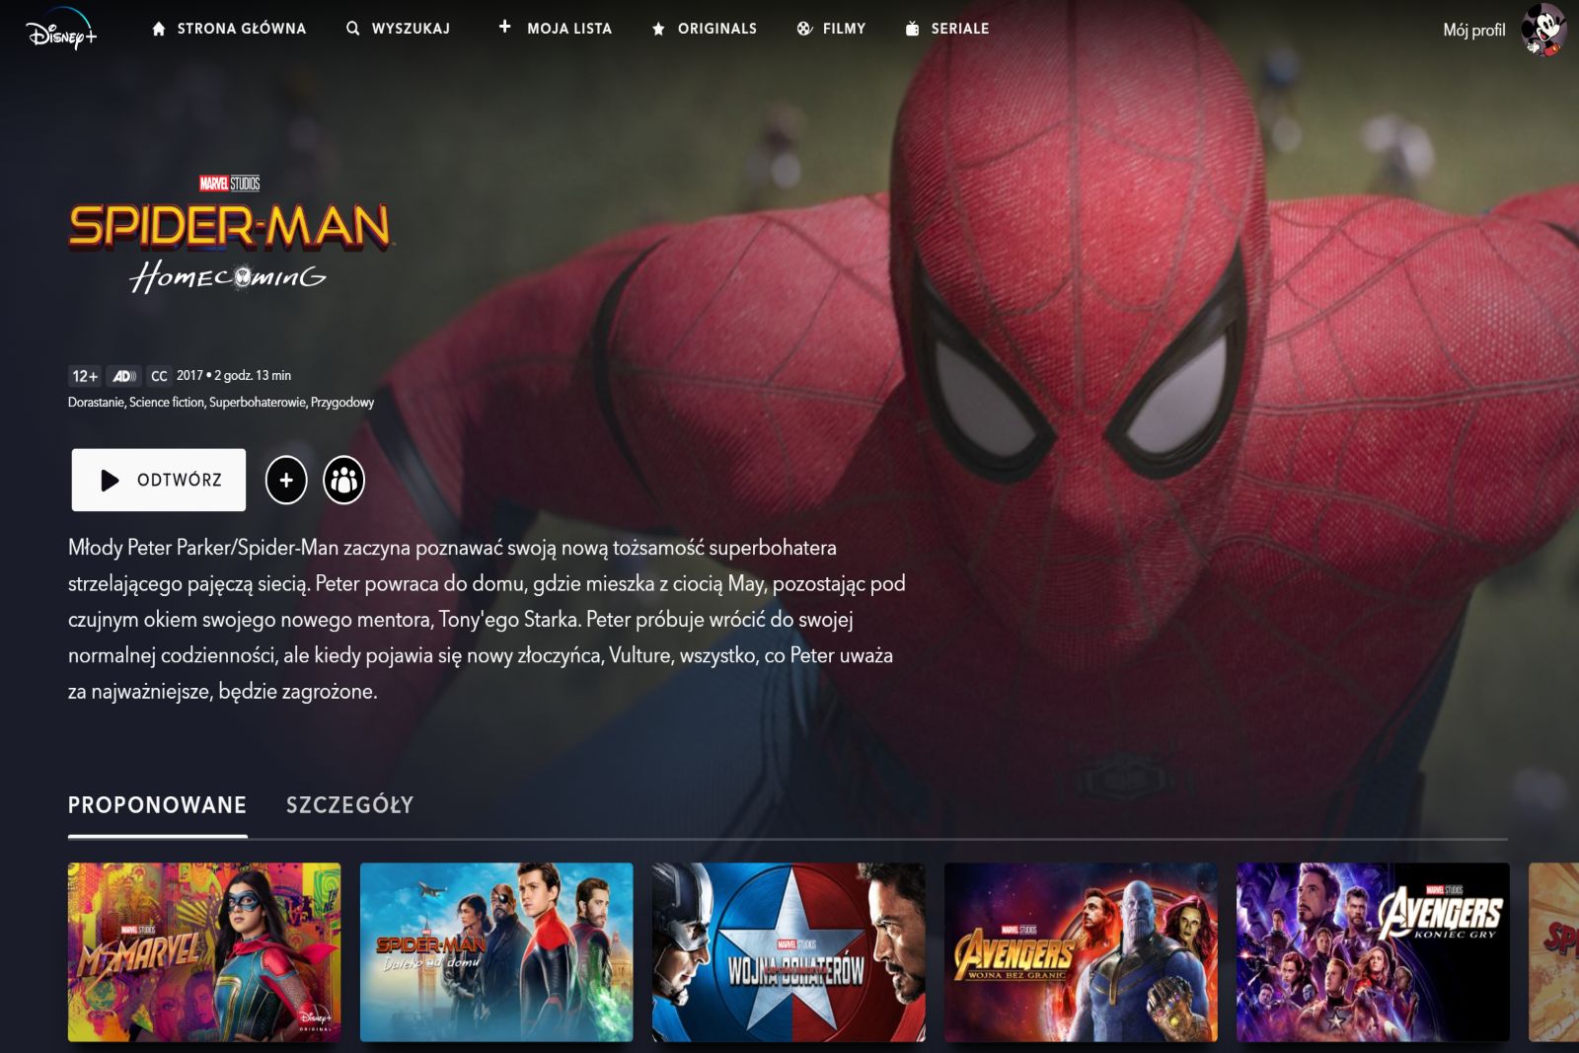The image size is (1579, 1053).
Task: Open the Wyszukaj search page
Action: click(398, 29)
